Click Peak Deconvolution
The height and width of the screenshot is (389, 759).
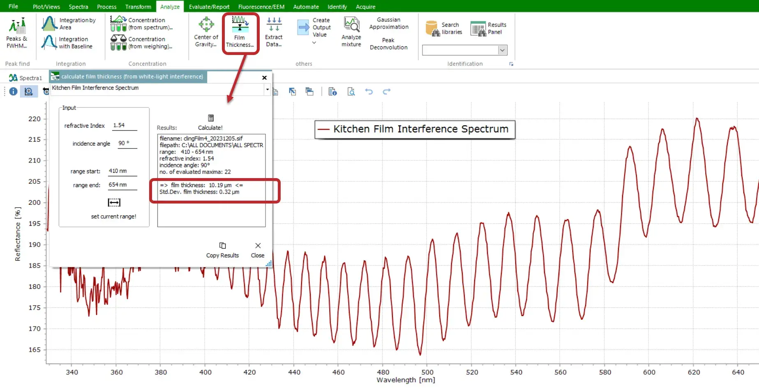point(388,43)
